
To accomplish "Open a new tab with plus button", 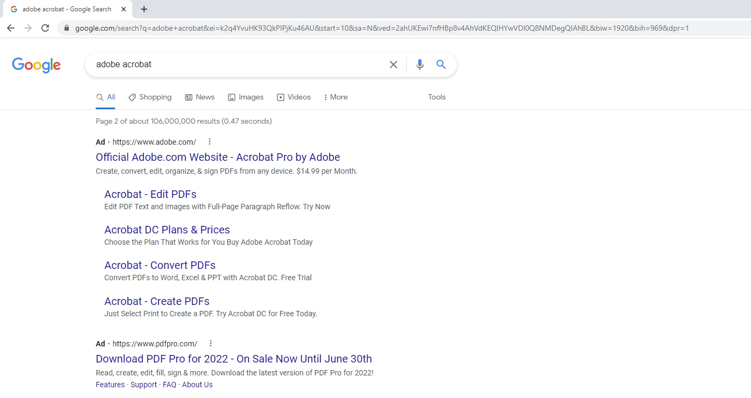I will pos(144,9).
